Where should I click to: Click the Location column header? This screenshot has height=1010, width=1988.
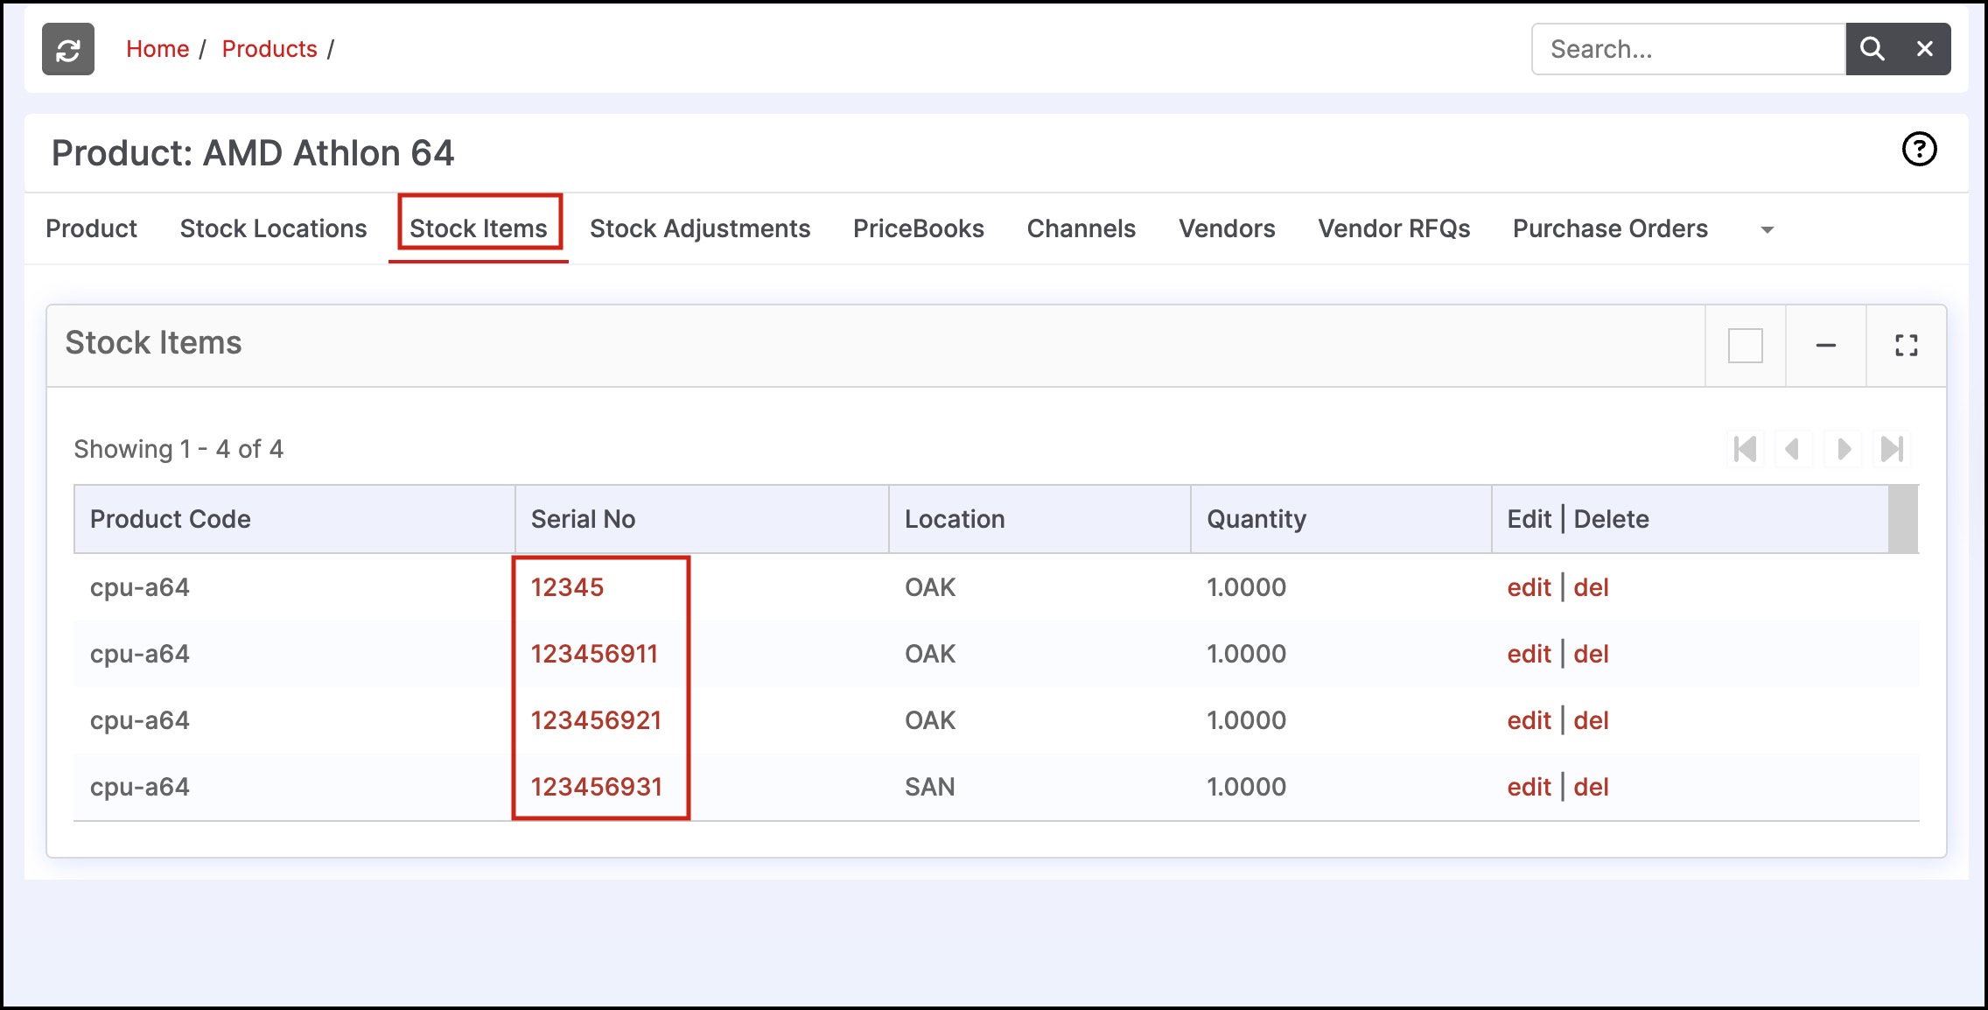(x=1039, y=519)
